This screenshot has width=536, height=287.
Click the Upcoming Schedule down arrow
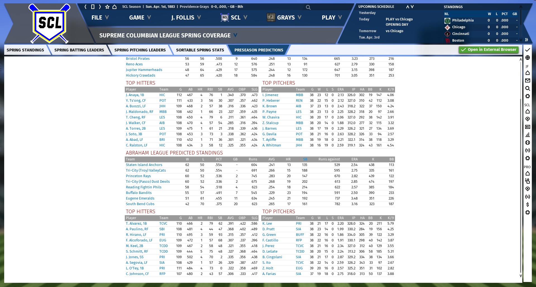point(412,7)
